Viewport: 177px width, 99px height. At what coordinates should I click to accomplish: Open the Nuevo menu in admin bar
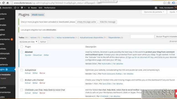34,8
